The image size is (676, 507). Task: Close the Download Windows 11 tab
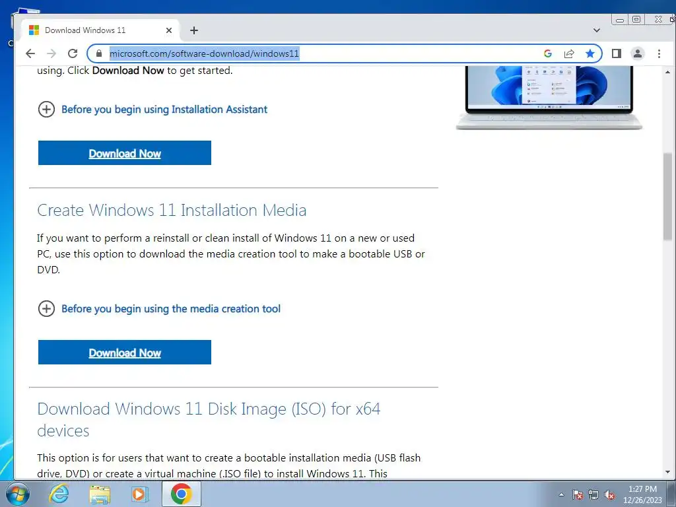coord(169,30)
